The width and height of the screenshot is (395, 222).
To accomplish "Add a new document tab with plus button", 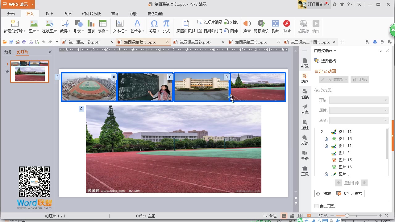I will coord(342,42).
